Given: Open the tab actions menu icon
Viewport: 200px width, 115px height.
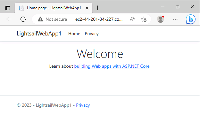Looking at the screenshot, I should click(8, 8).
